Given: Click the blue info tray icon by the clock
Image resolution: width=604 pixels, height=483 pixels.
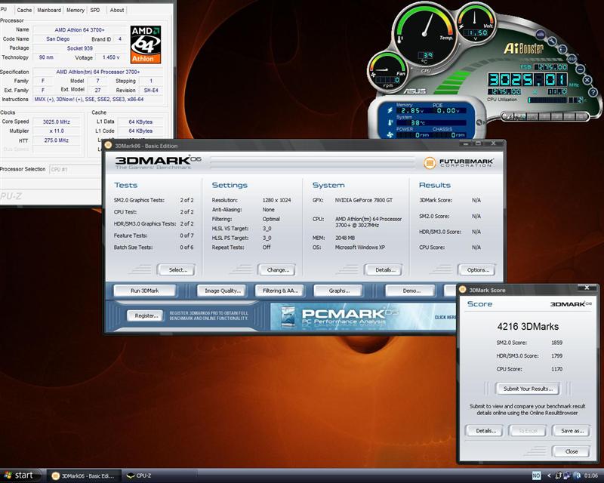Looking at the screenshot, I should coord(578,475).
